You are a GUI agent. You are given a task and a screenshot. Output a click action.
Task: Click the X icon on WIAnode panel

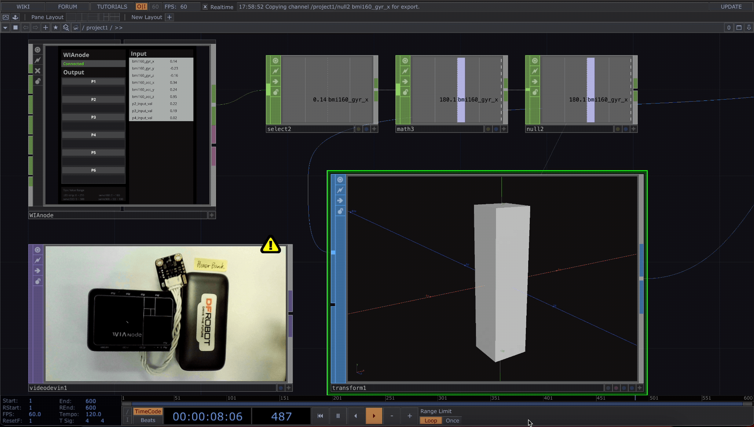click(x=37, y=71)
